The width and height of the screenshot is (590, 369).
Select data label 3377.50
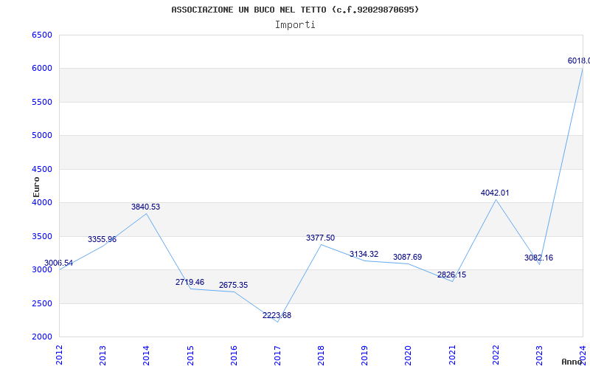point(320,238)
